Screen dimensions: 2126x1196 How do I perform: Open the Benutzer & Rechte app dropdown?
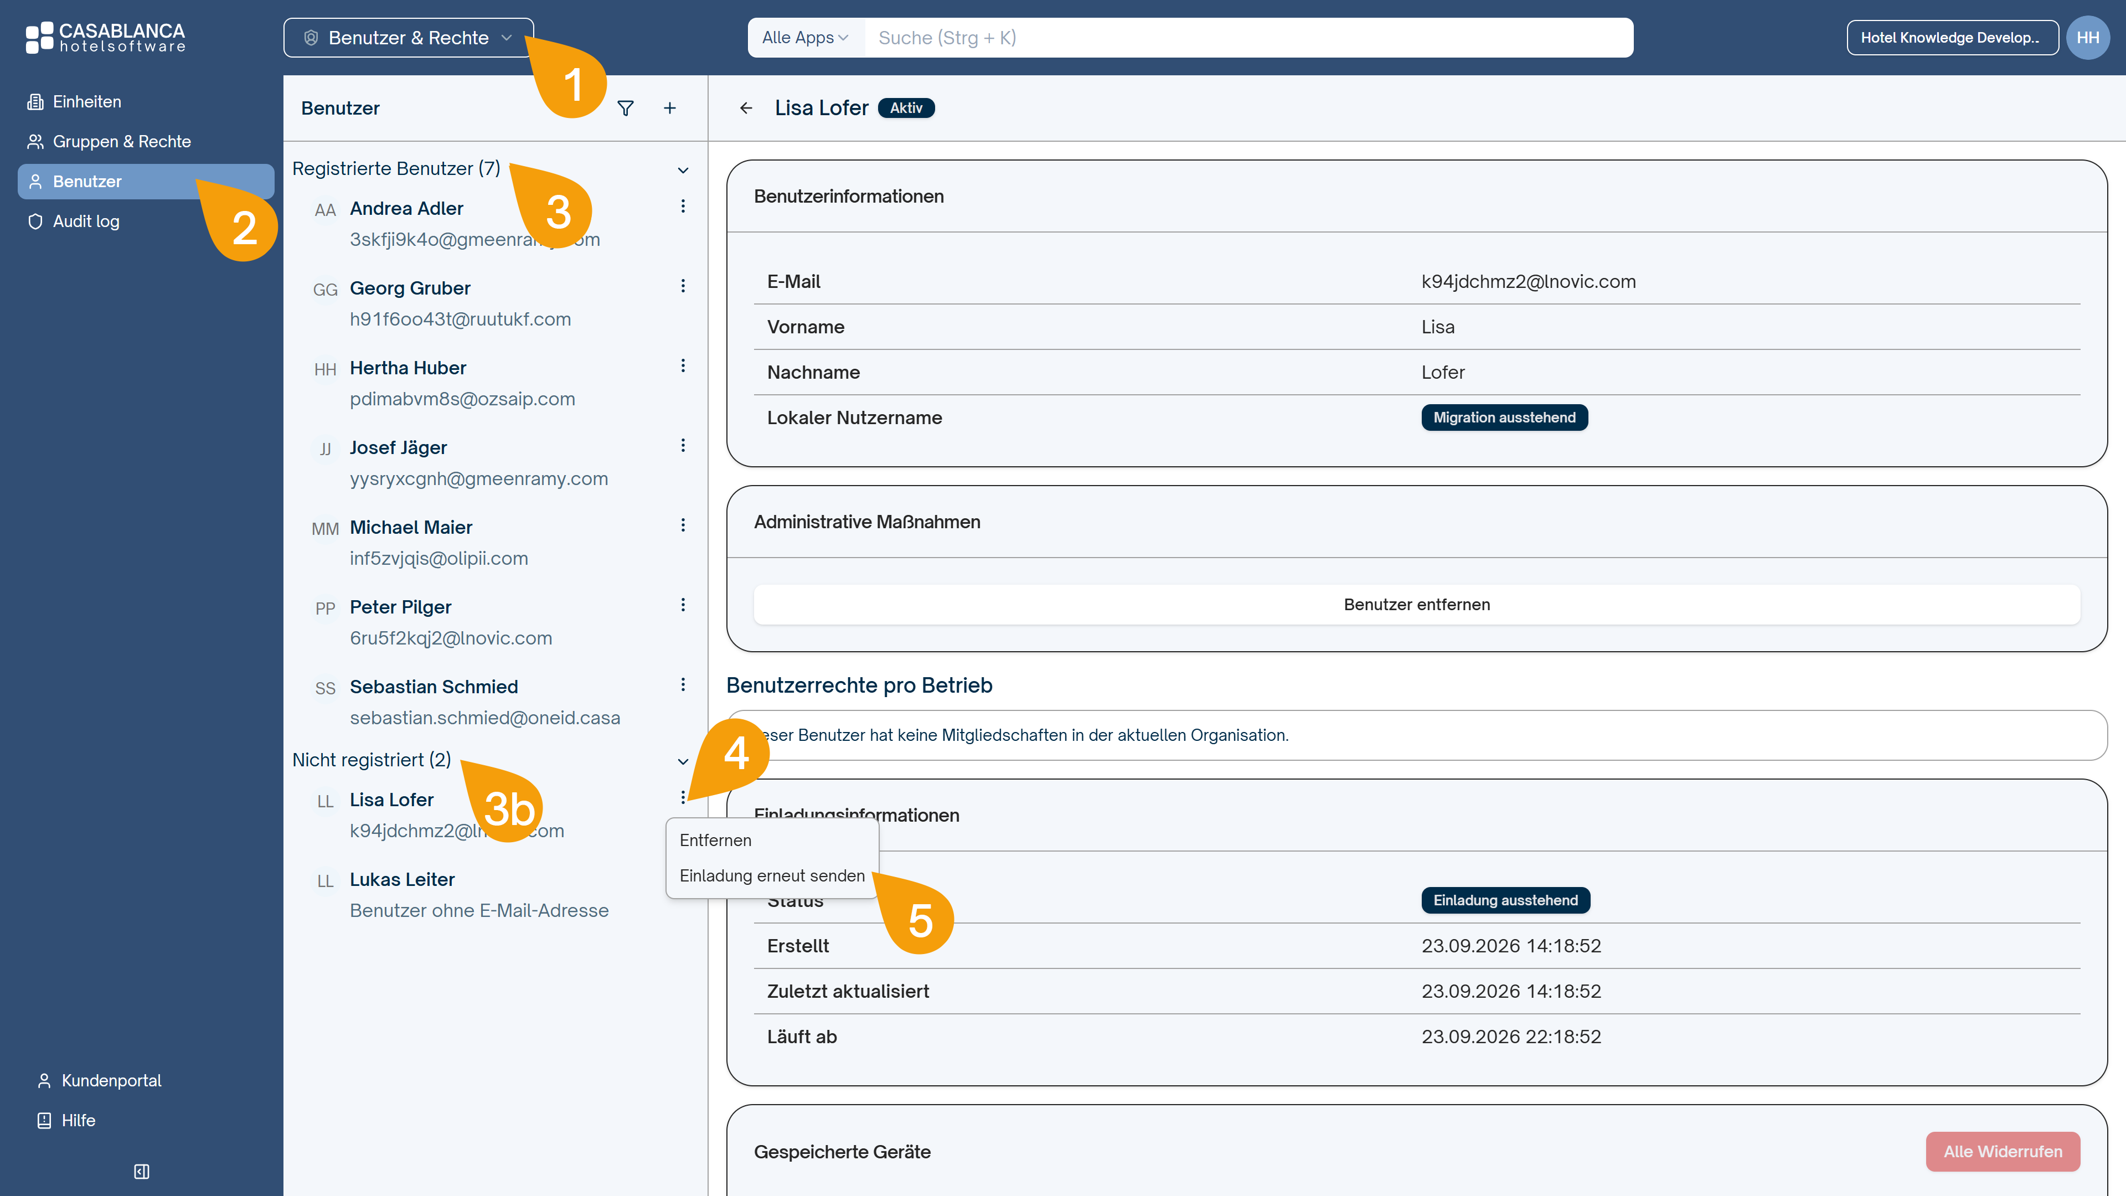click(409, 38)
